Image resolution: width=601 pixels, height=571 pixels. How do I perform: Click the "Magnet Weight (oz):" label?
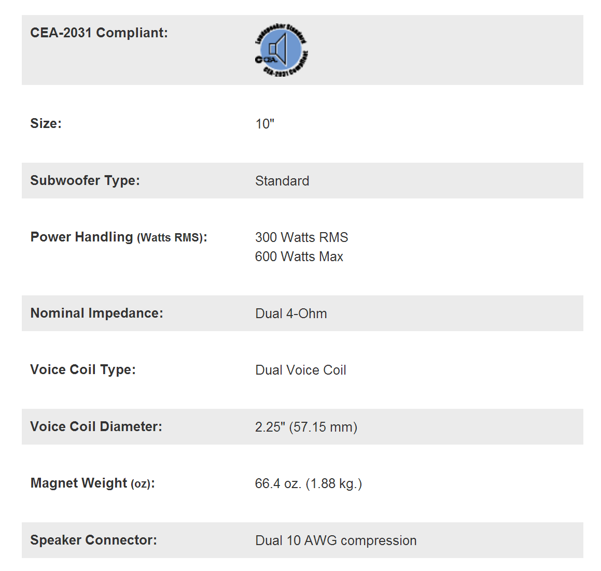click(x=92, y=483)
